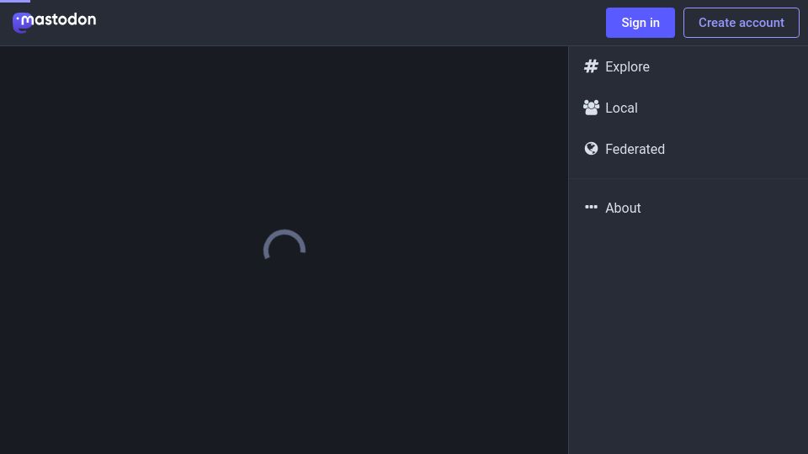Open the Local timeline link

point(688,108)
